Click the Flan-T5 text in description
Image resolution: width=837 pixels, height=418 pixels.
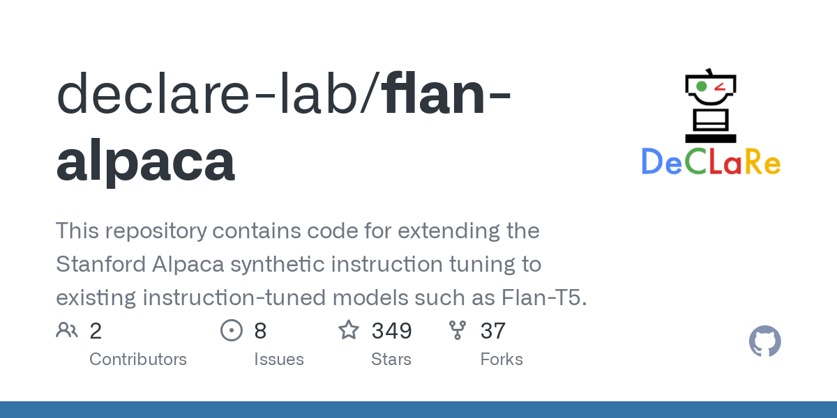(x=544, y=297)
